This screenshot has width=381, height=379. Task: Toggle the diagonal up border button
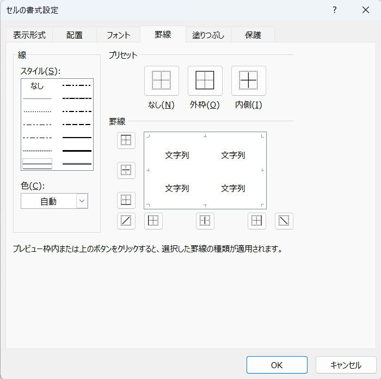[126, 221]
